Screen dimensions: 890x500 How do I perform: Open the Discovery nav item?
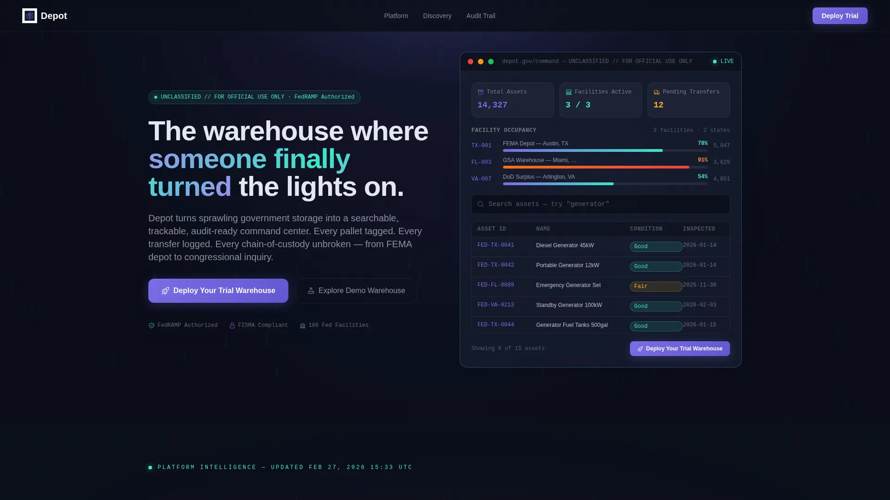coord(437,16)
